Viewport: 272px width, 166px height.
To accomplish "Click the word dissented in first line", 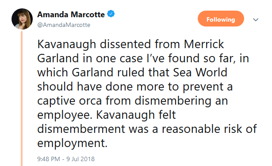I will pyautogui.click(x=125, y=44).
